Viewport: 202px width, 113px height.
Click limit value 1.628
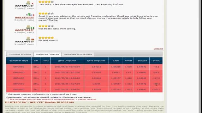[128, 78]
